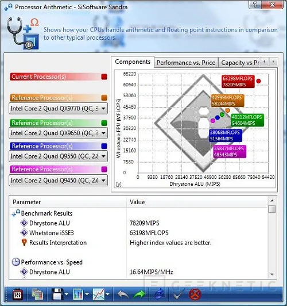
Task: Click the green 40312MFLOPS chart label
Action: [247, 120]
